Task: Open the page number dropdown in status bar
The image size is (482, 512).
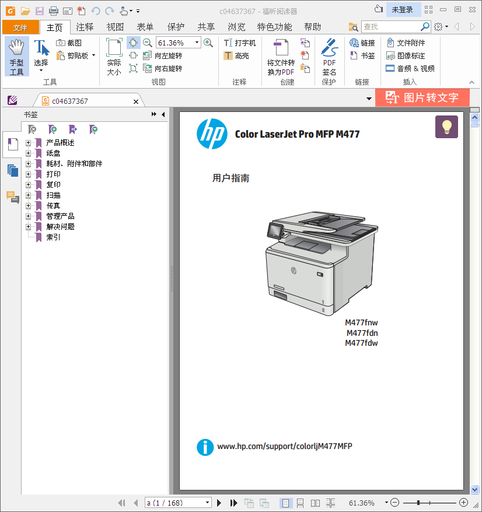Action: pyautogui.click(x=207, y=503)
